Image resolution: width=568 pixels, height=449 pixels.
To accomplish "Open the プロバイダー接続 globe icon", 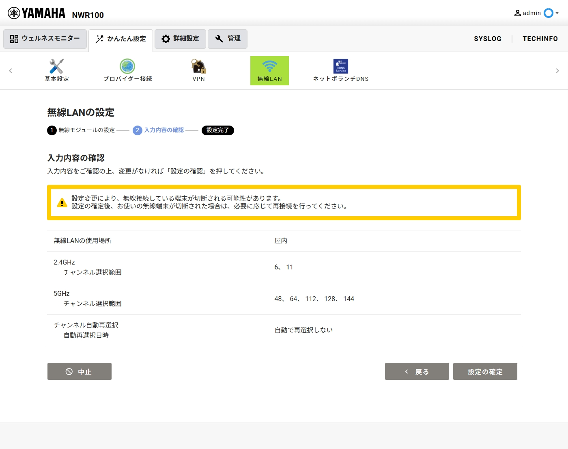I will point(127,67).
